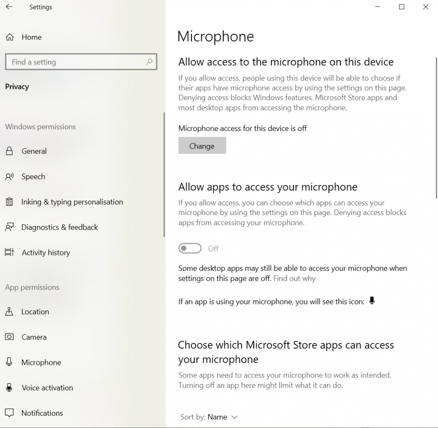438x428 pixels.
Task: Click the Inking & typing clipboard icon
Action: (9, 202)
